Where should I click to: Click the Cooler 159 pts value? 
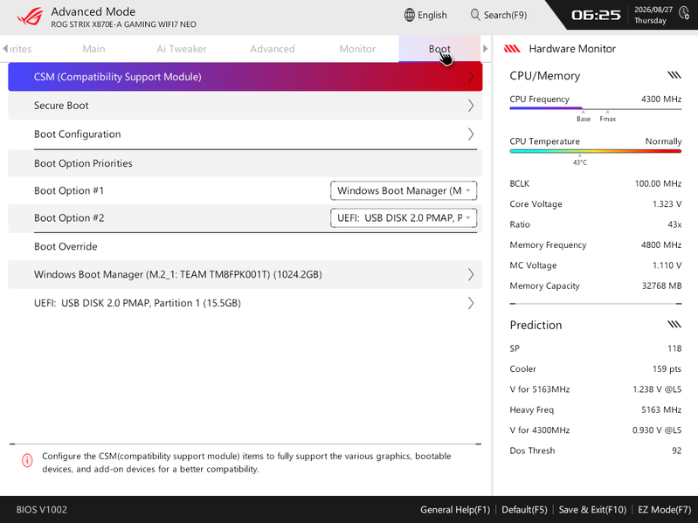667,369
